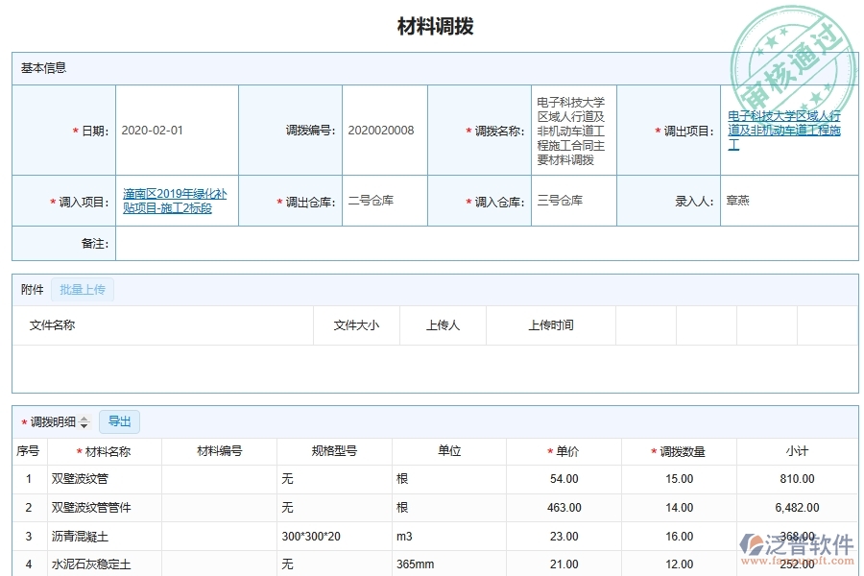Collapse the 基本信息 section header

[x=36, y=68]
